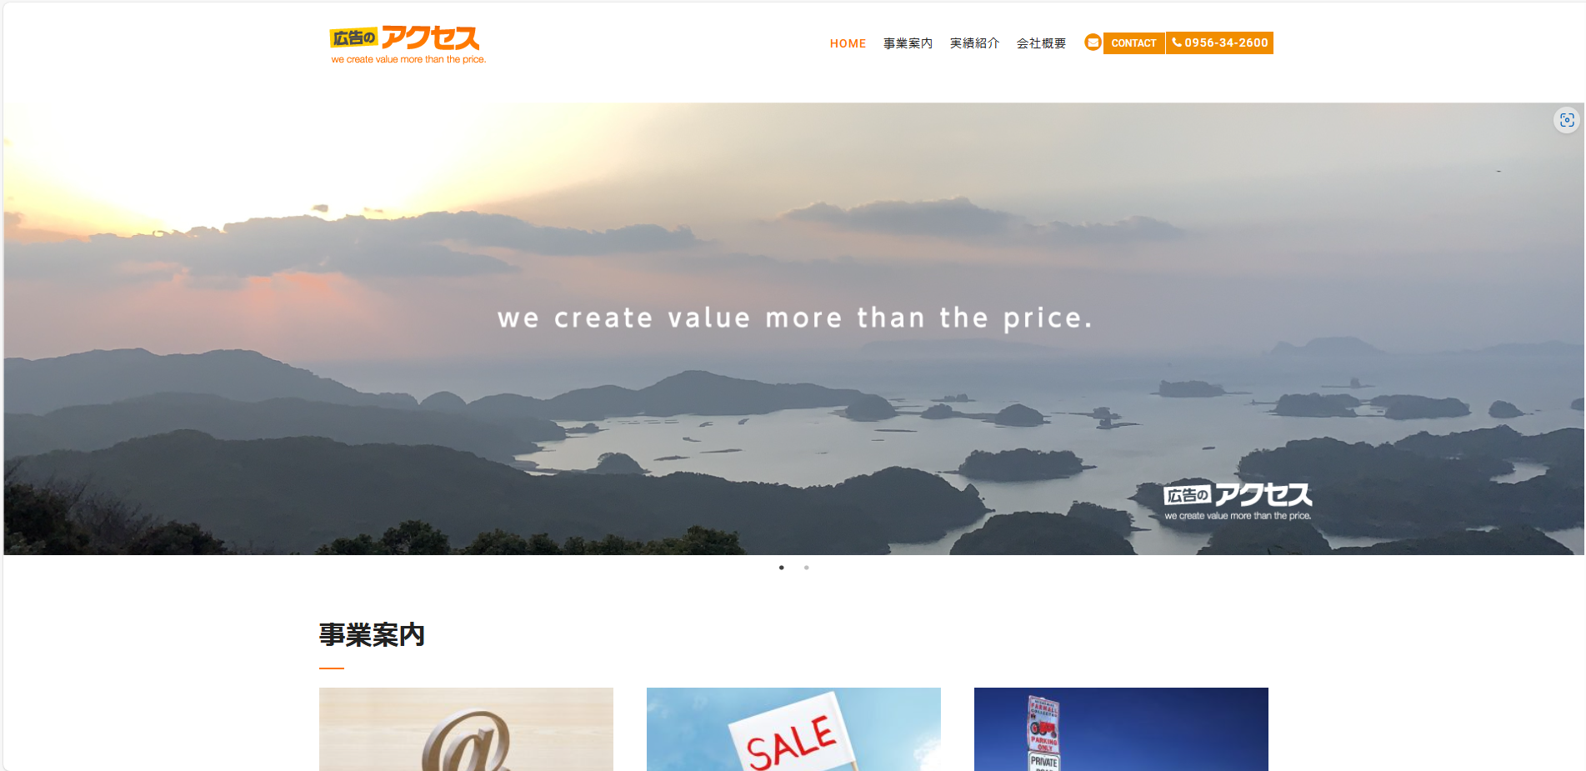Click the orange 広告のアクセス header logo

[x=408, y=45]
